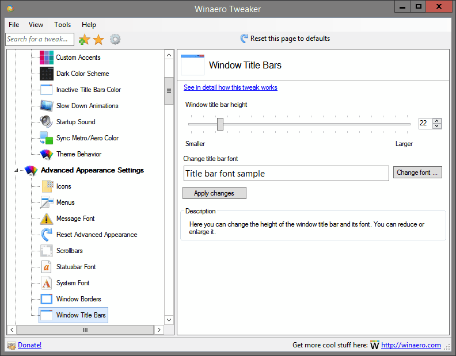
Task: Open bookmarks with the gold star icon
Action: coord(98,40)
